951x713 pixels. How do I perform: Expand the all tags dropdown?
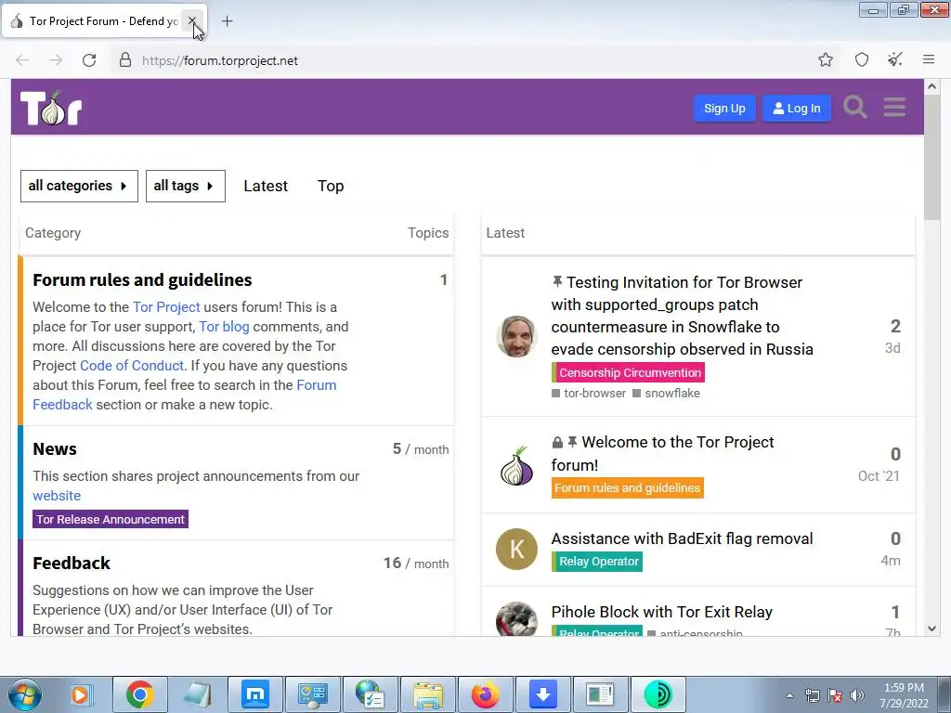click(186, 186)
